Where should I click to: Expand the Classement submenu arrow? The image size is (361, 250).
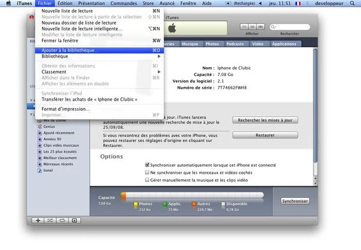tap(159, 72)
